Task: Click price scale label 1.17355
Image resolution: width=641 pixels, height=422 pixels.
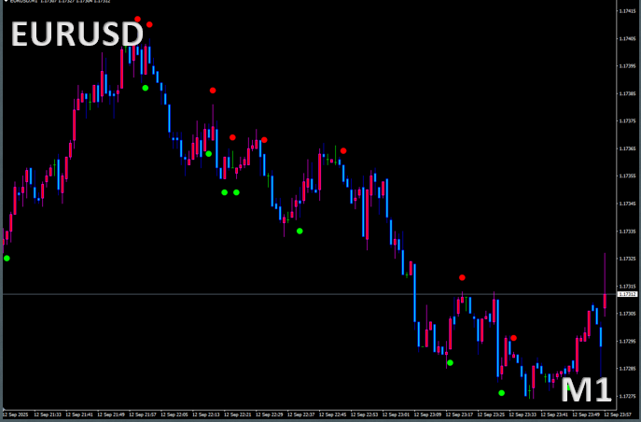Action: [x=628, y=176]
